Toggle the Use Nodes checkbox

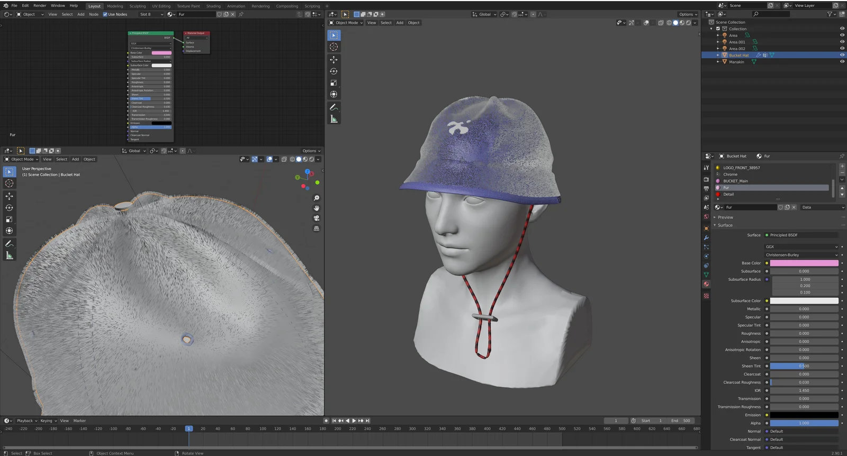click(105, 14)
